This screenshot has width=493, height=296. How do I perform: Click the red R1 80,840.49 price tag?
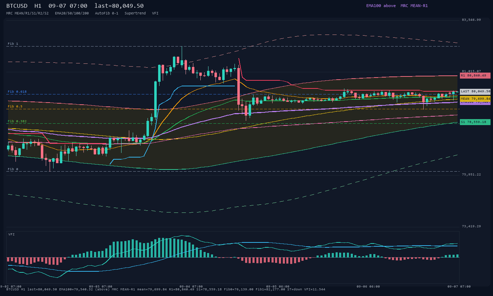pos(475,75)
